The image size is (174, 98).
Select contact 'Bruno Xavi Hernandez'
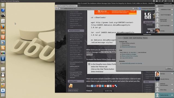(x=164, y=20)
